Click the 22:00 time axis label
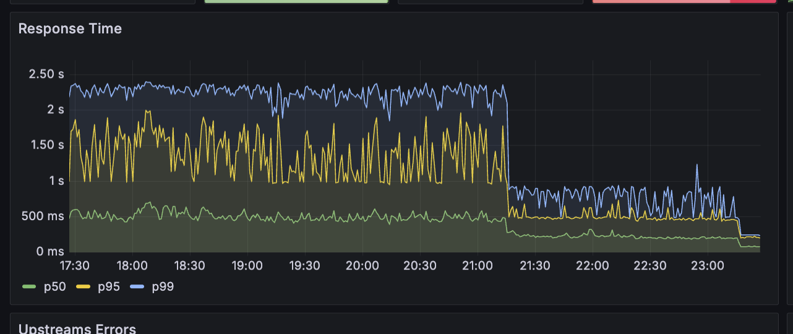This screenshot has width=793, height=334. (x=592, y=265)
